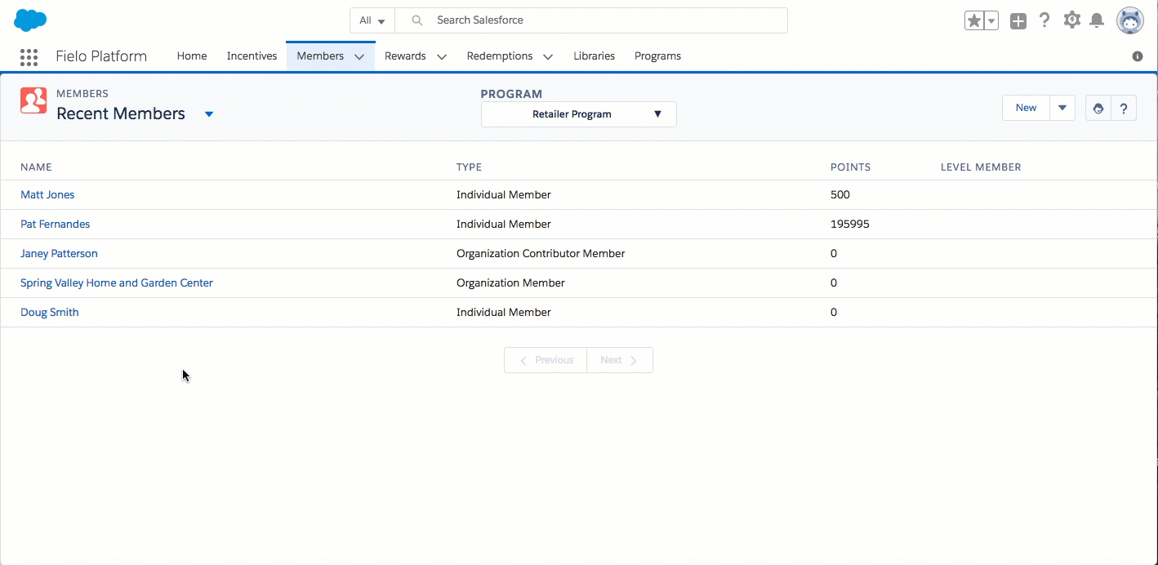Open the Rewards tab
The width and height of the screenshot is (1158, 565).
pos(405,56)
